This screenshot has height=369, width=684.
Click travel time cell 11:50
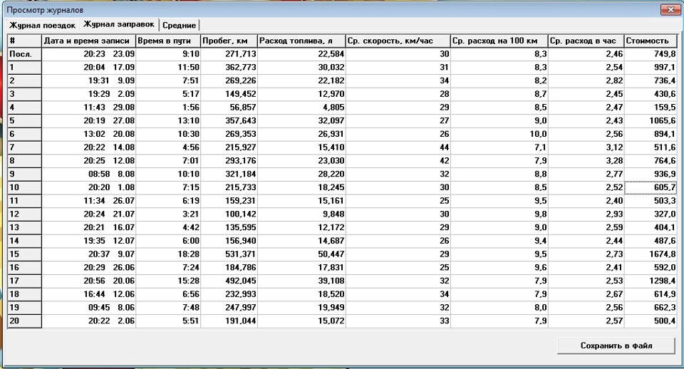point(168,67)
